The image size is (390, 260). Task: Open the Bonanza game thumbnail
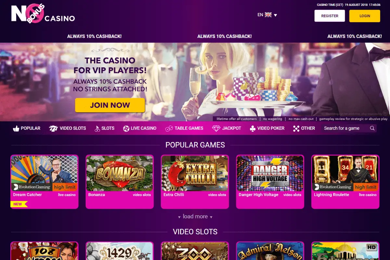(120, 173)
